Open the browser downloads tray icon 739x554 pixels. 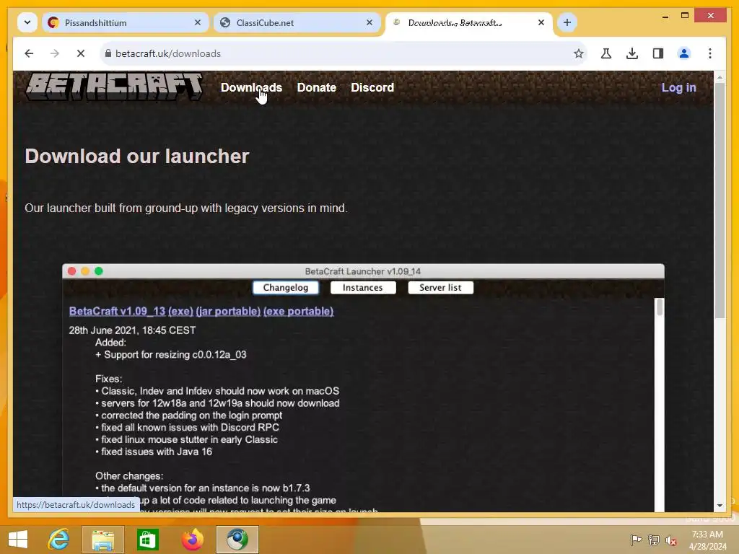tap(632, 53)
